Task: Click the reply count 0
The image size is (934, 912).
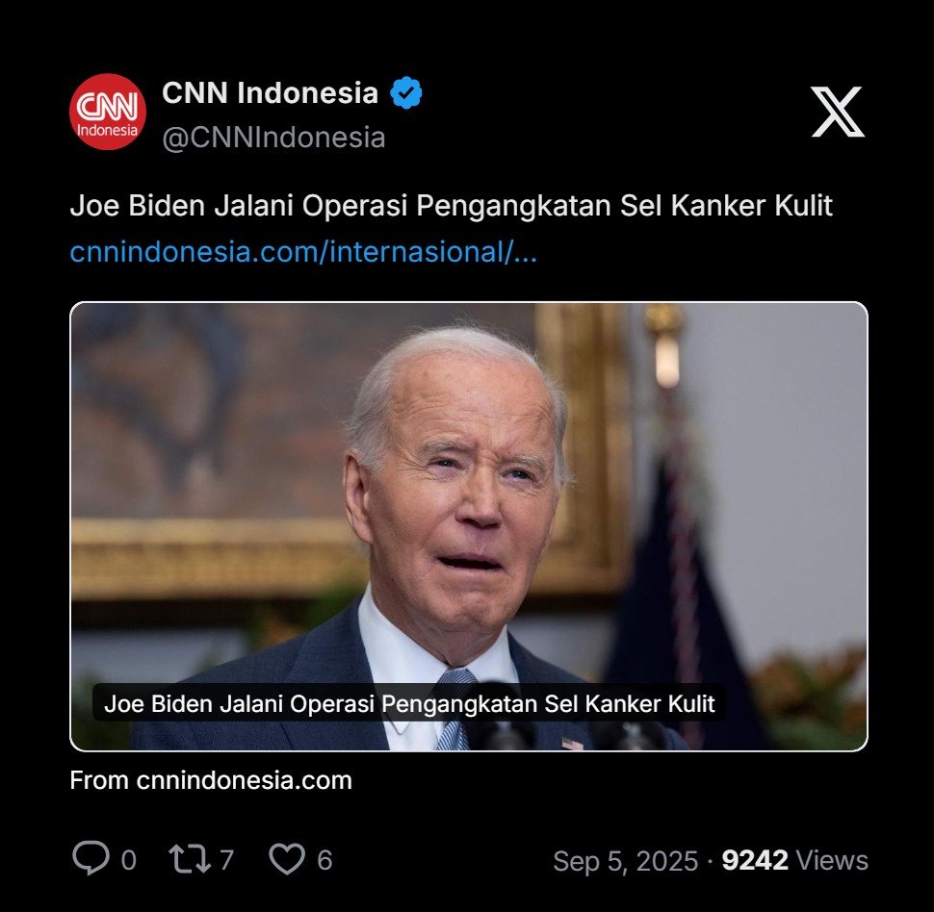Action: (129, 860)
